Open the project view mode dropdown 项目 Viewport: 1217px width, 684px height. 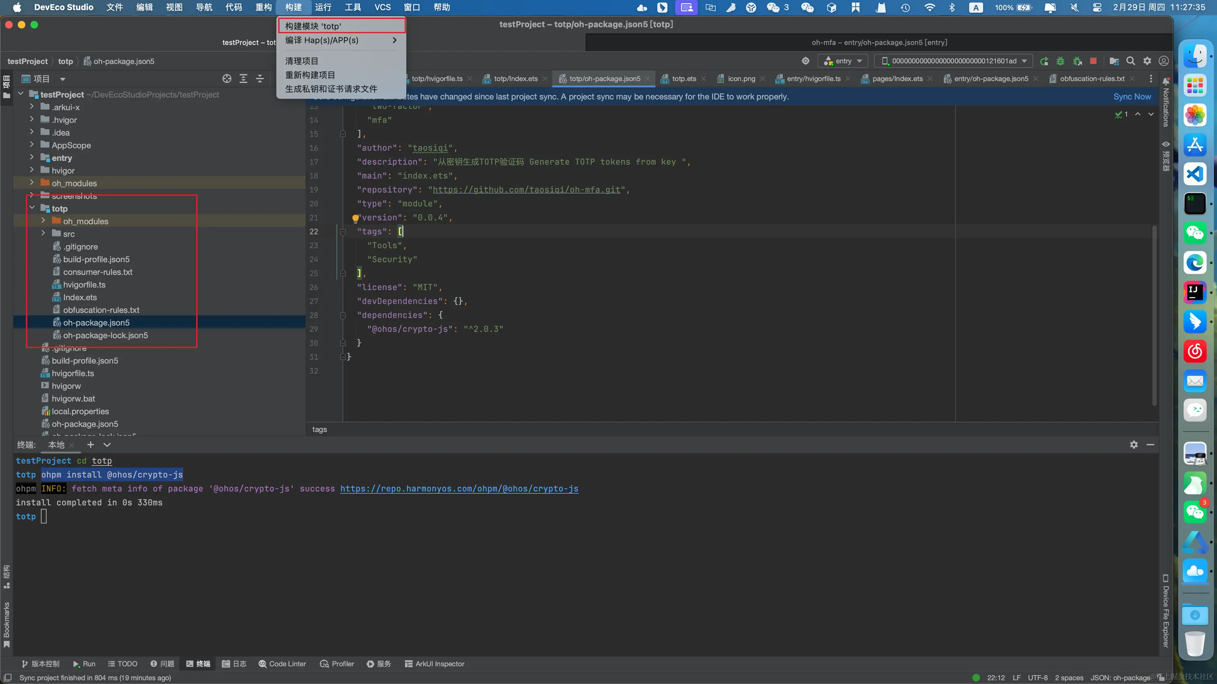pyautogui.click(x=43, y=79)
